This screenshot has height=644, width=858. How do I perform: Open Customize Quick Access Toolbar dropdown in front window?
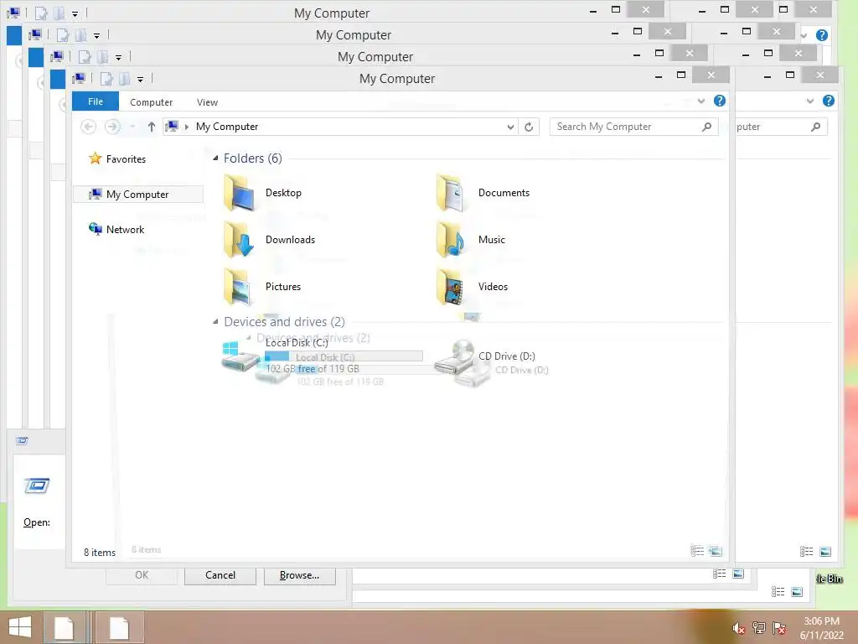click(x=140, y=80)
